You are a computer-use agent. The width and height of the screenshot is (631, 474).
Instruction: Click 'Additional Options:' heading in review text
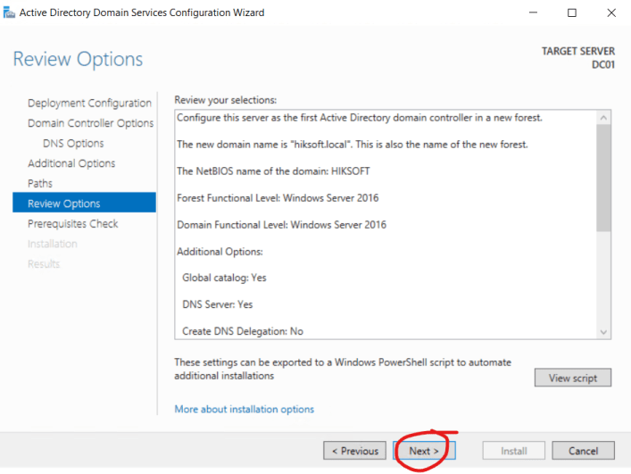click(220, 252)
